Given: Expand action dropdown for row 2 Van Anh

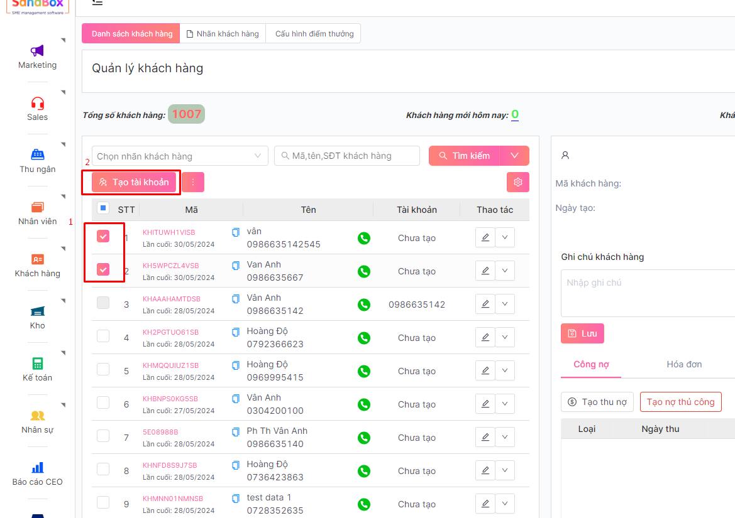Looking at the screenshot, I should pos(505,271).
